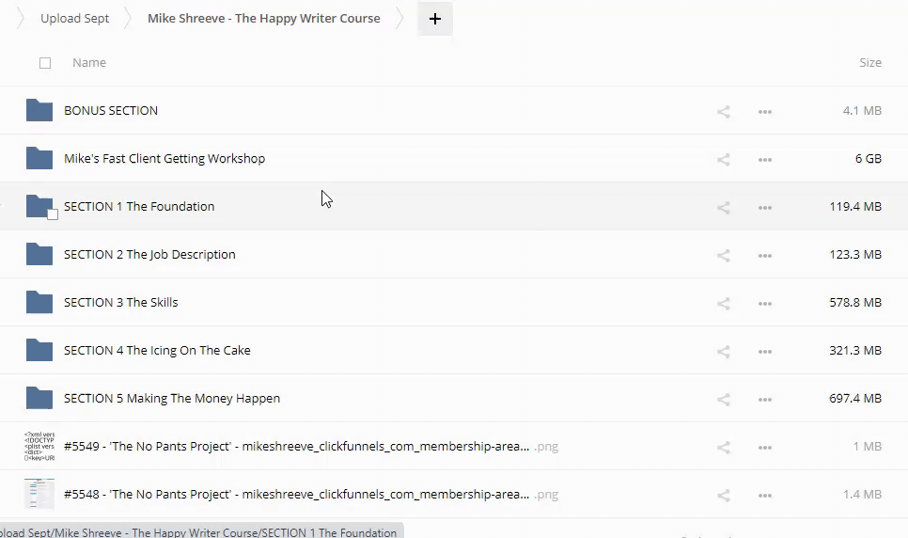The image size is (908, 538).
Task: Click the BONUS SECTION folder icon
Action: pyautogui.click(x=39, y=110)
